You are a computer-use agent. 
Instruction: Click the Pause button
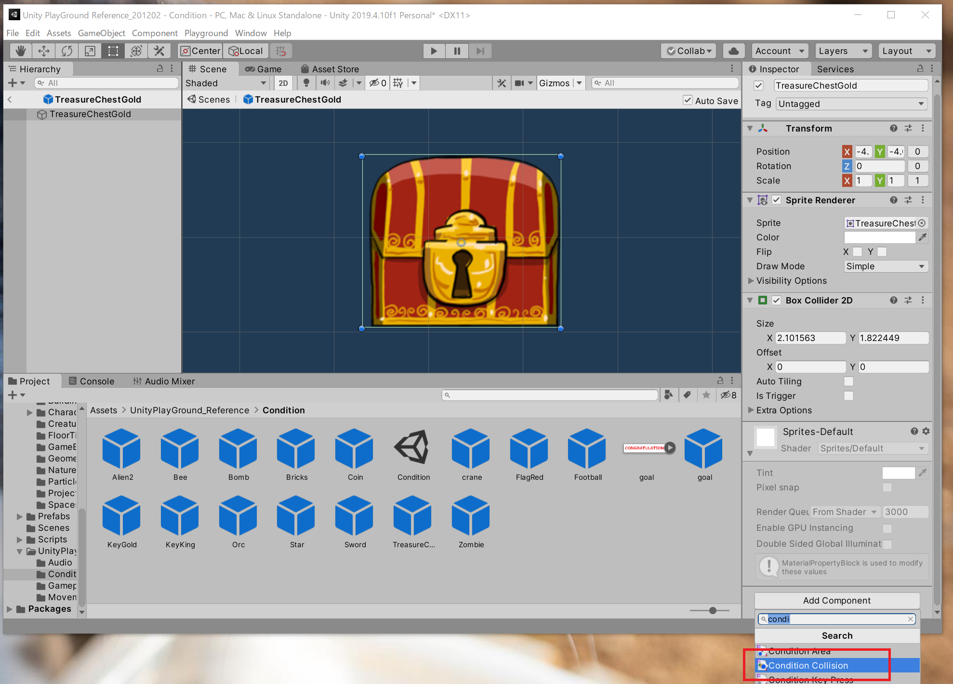point(457,51)
